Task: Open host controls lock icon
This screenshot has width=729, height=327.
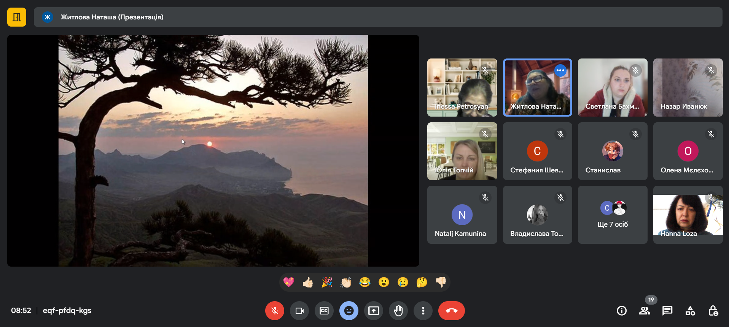Action: coord(713,311)
